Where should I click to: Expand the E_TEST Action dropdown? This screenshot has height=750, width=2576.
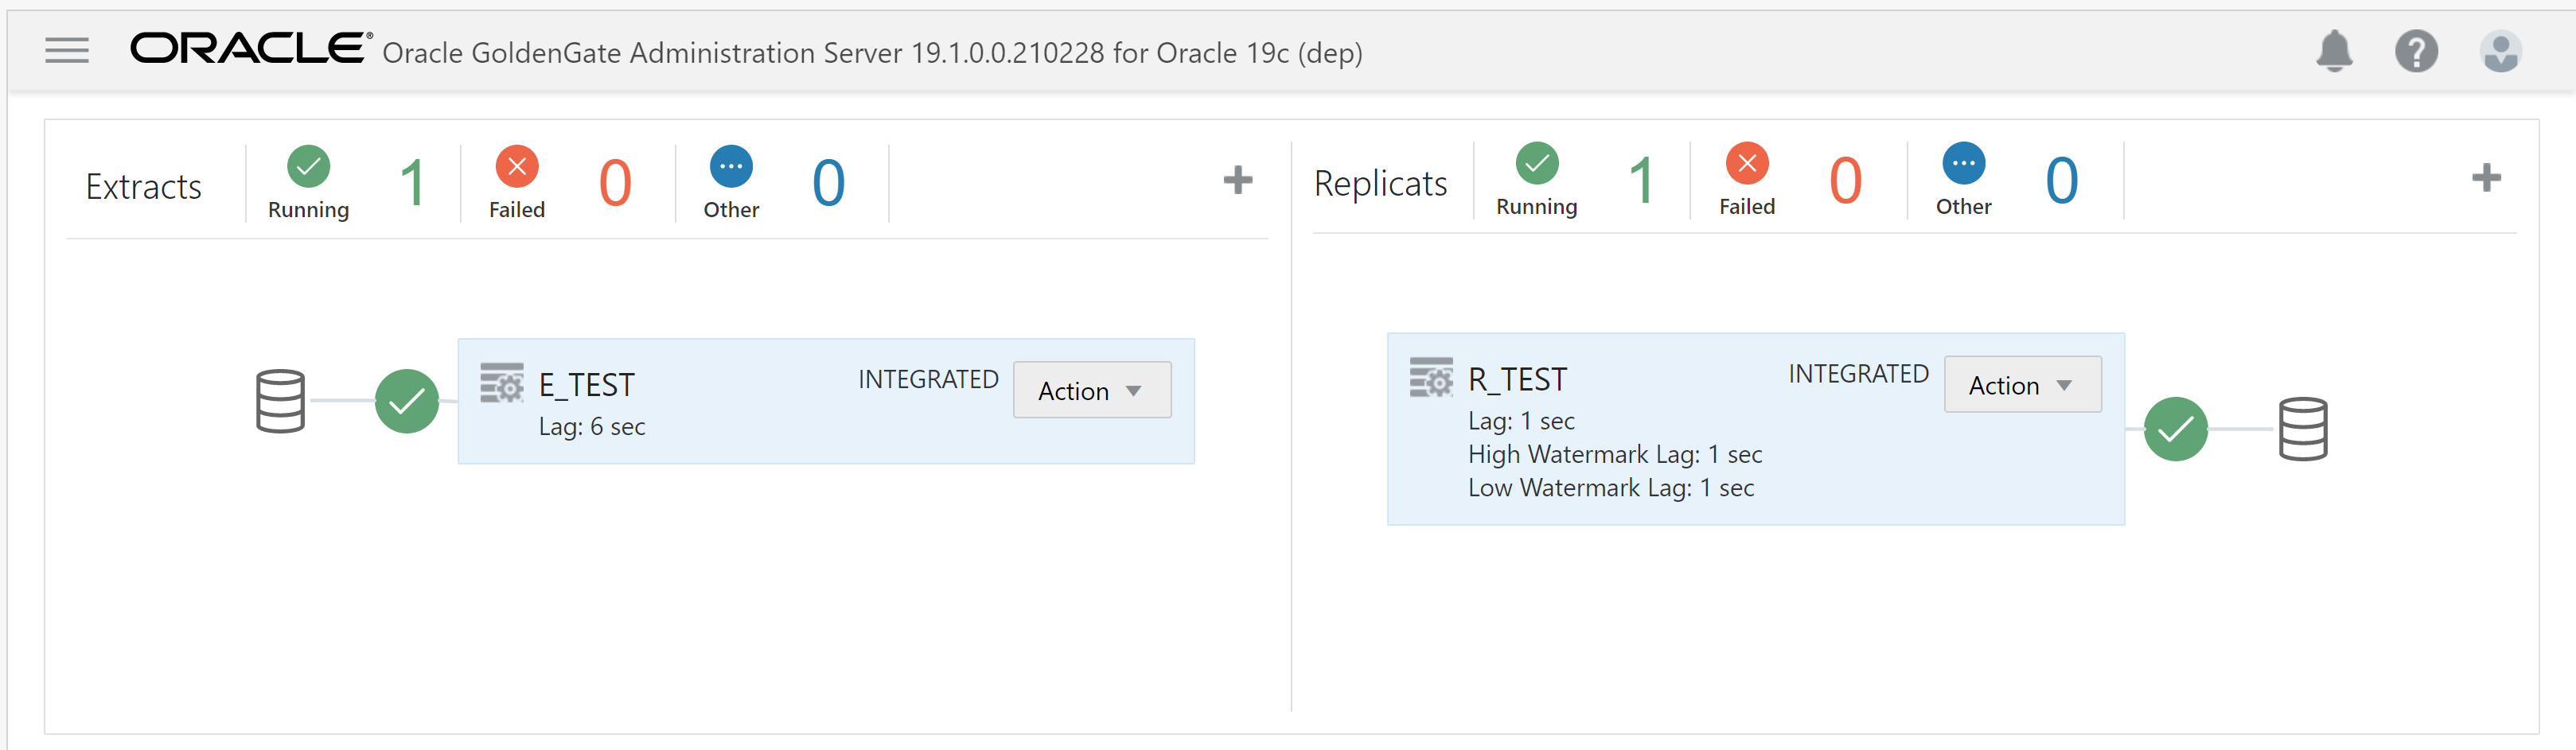1091,390
